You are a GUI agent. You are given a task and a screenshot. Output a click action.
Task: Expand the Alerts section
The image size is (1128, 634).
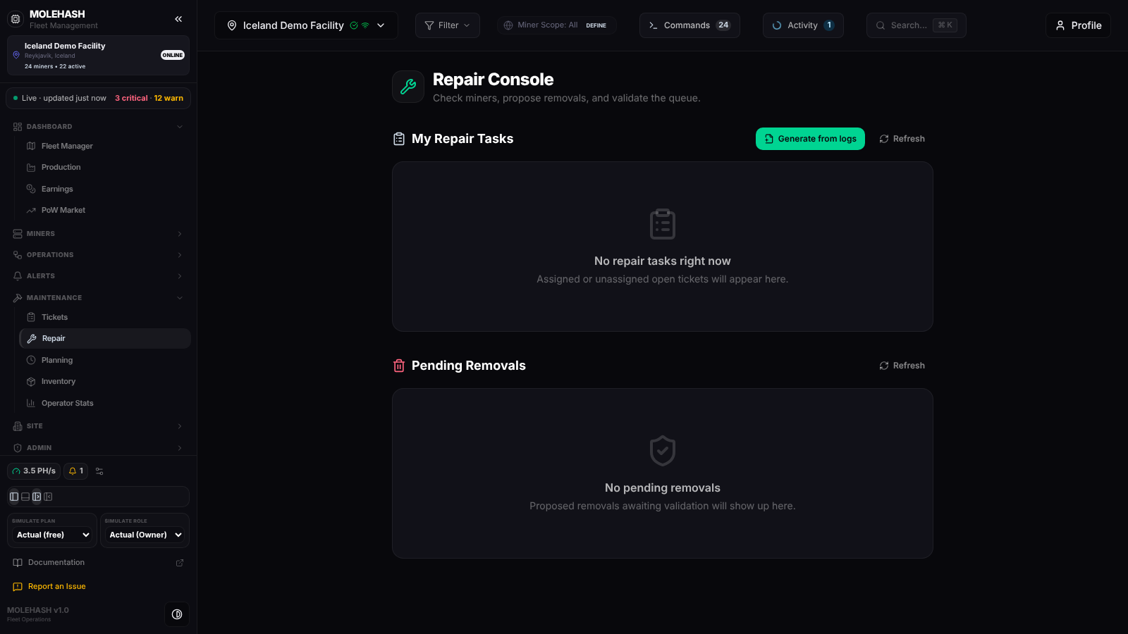(98, 276)
